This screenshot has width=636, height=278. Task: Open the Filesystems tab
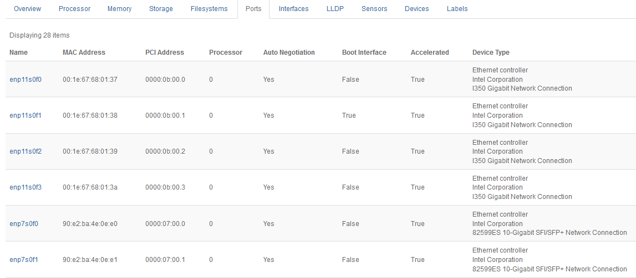tap(209, 9)
